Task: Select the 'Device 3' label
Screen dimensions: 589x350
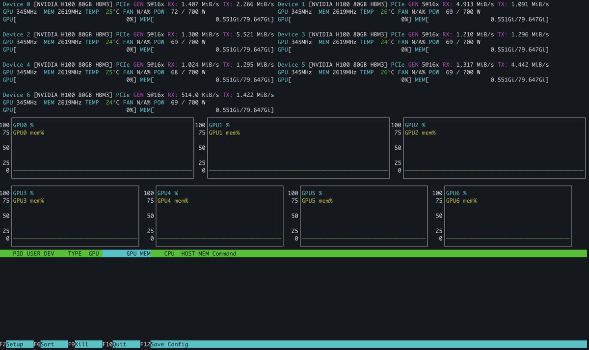Action: (x=292, y=34)
